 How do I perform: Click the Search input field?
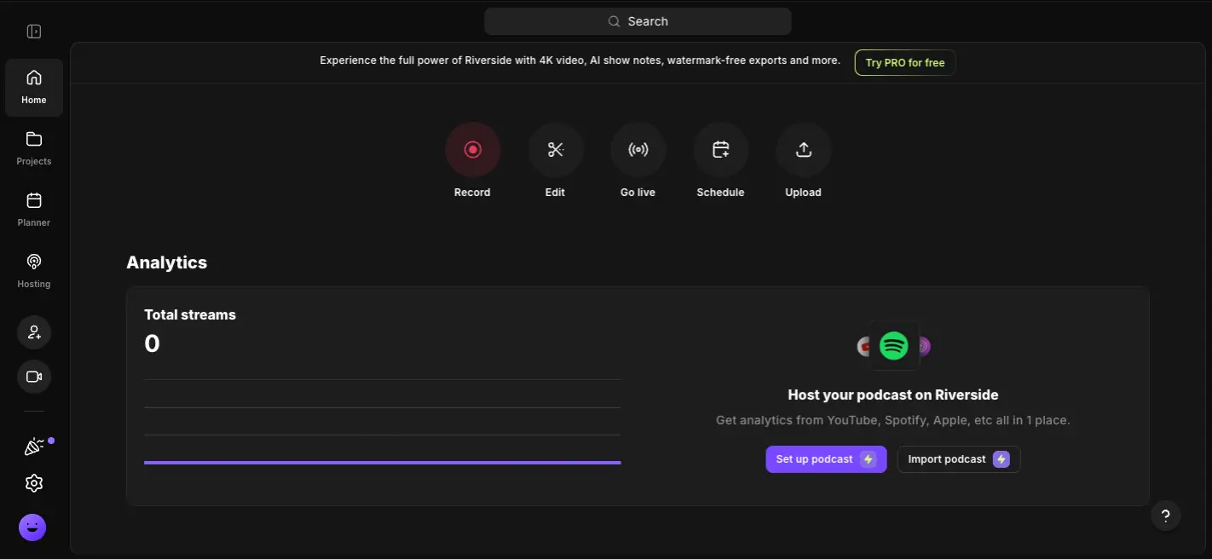[638, 21]
